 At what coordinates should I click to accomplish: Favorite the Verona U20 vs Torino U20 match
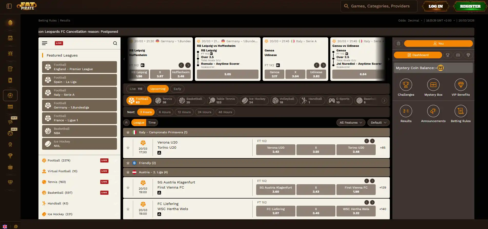click(x=128, y=148)
